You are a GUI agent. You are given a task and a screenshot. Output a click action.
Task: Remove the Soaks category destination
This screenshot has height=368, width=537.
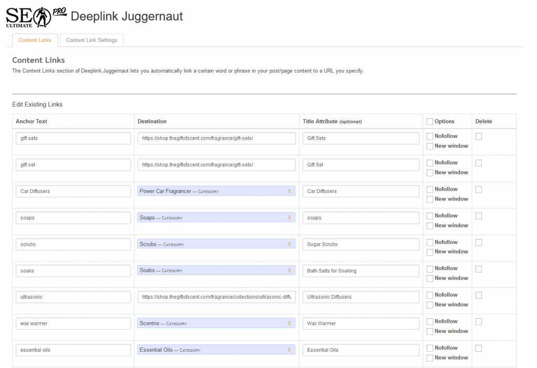point(289,270)
